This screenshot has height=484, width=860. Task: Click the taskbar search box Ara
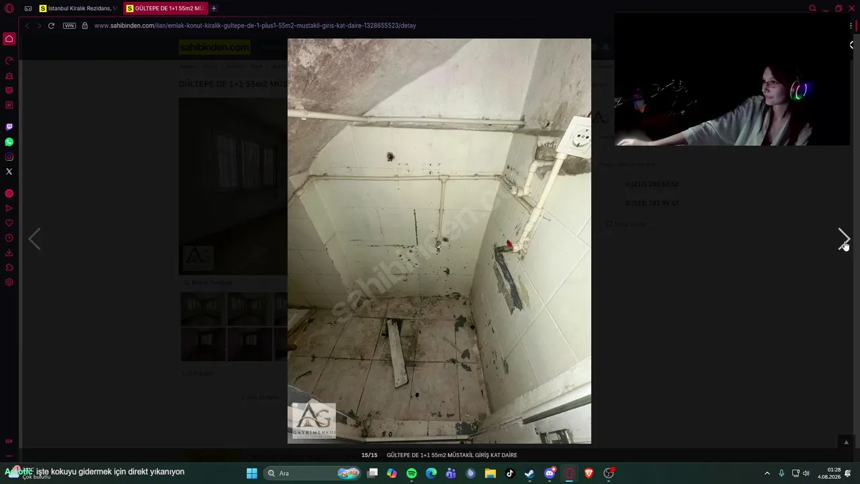click(x=312, y=473)
